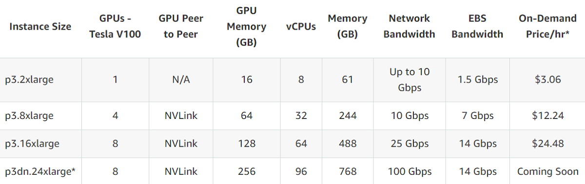Viewport: 585px width, 184px height.
Task: Click the GPU Memory (GB) header
Action: tap(247, 26)
